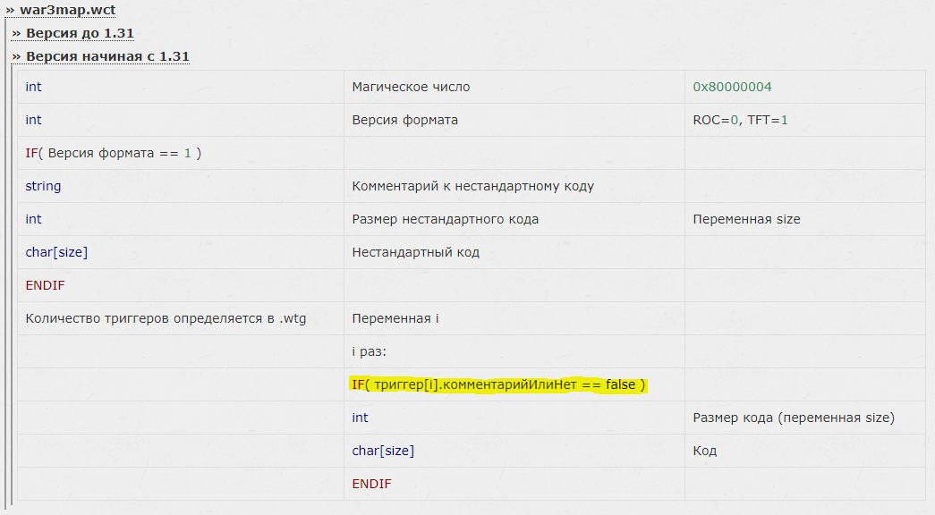Click the "Переменная size" cell
The height and width of the screenshot is (515, 935).
click(x=805, y=219)
